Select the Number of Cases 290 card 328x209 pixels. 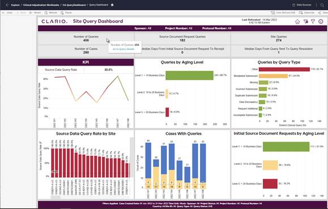tap(86, 50)
